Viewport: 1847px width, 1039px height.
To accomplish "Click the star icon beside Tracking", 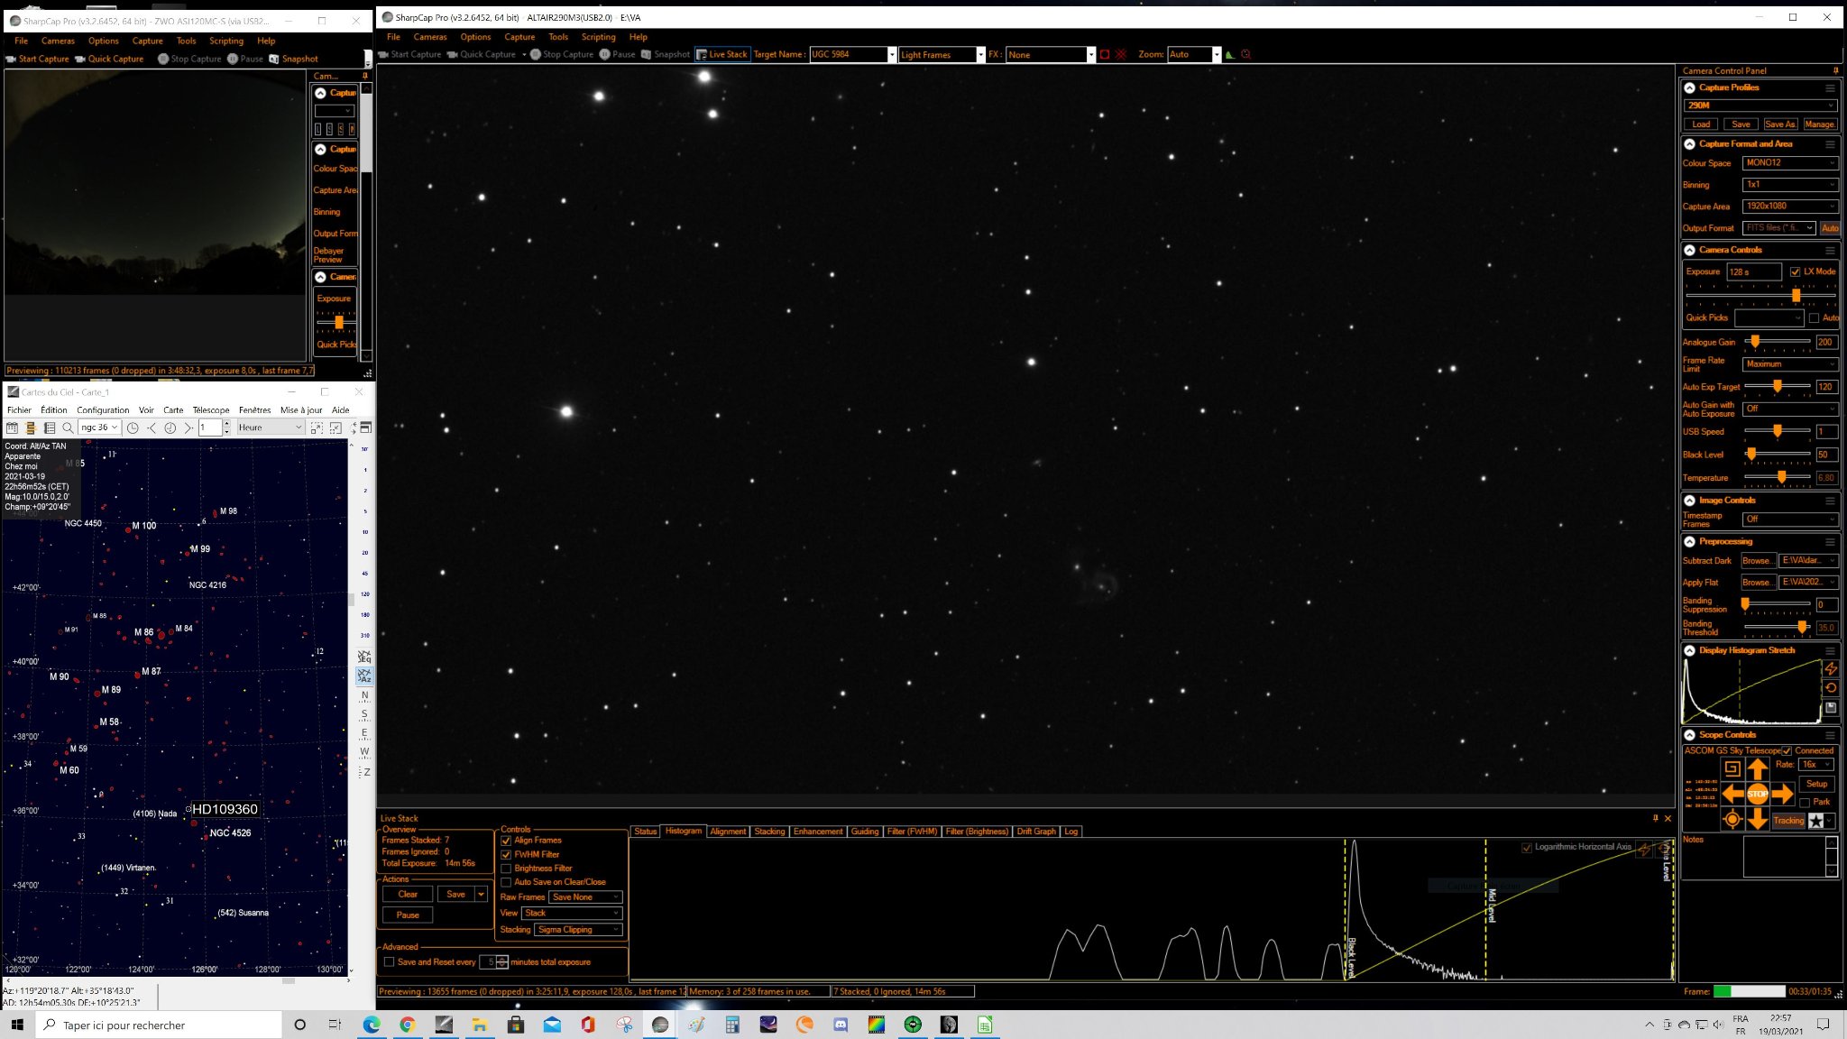I will (x=1815, y=820).
